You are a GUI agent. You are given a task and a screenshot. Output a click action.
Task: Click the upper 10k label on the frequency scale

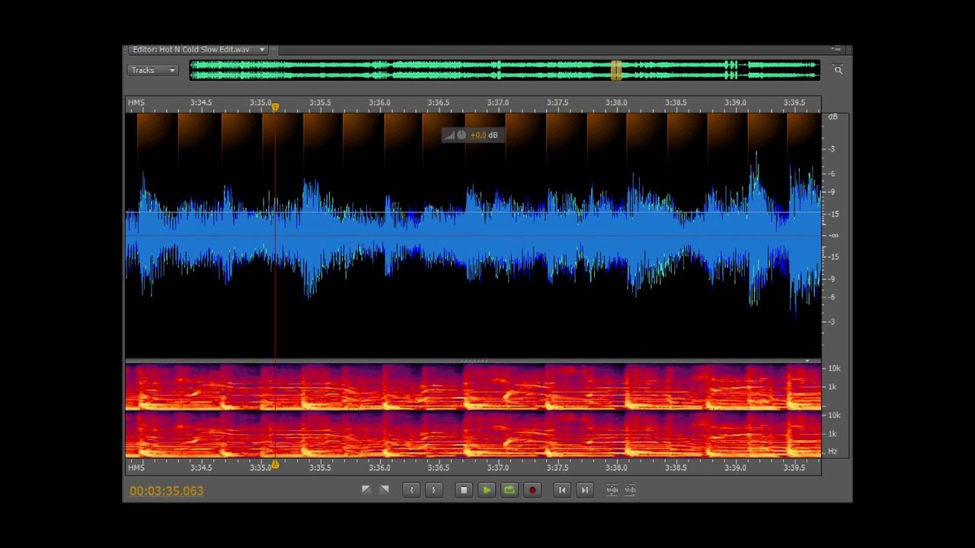[834, 368]
